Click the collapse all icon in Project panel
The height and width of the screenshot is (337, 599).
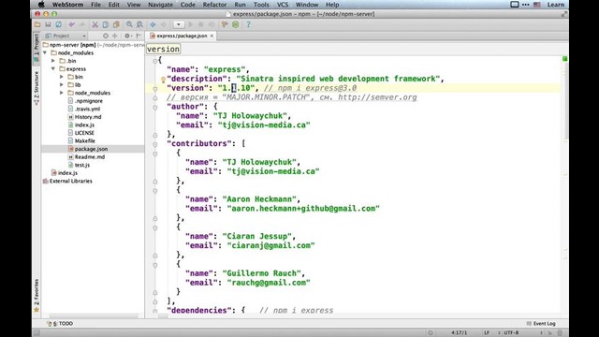coord(114,36)
